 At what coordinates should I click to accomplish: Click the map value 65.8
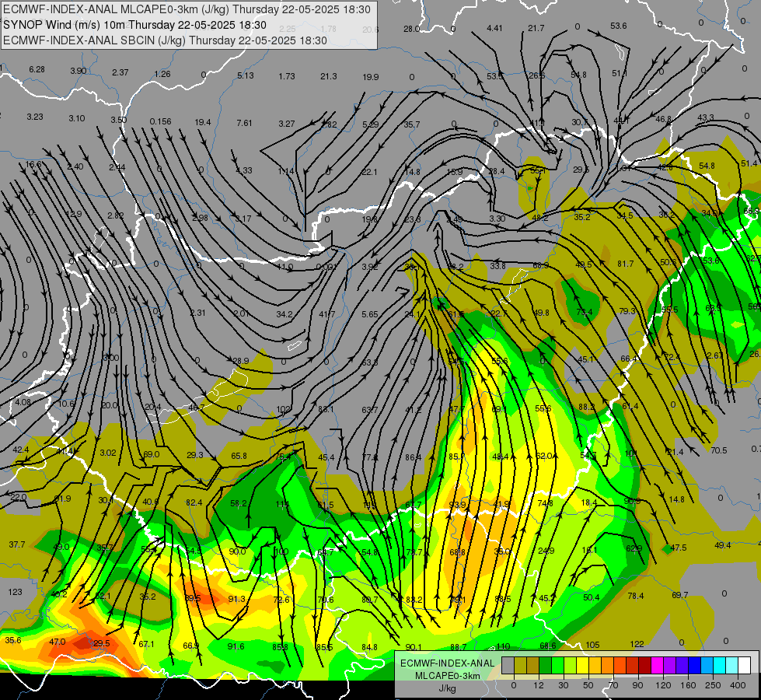point(239,456)
